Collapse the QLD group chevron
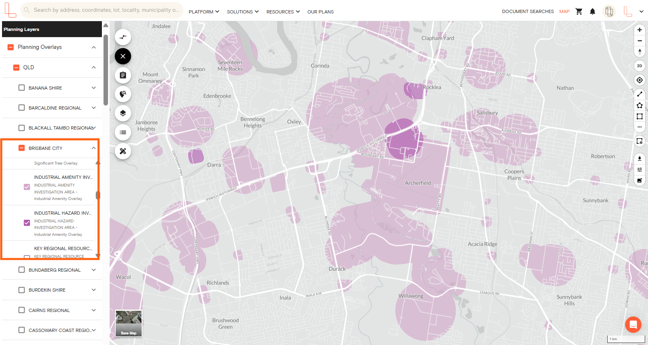The width and height of the screenshot is (648, 345). tap(94, 67)
